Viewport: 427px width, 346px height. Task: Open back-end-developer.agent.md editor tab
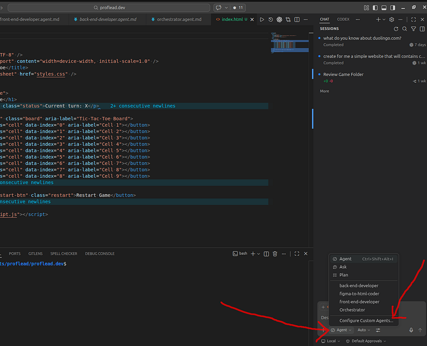[108, 19]
